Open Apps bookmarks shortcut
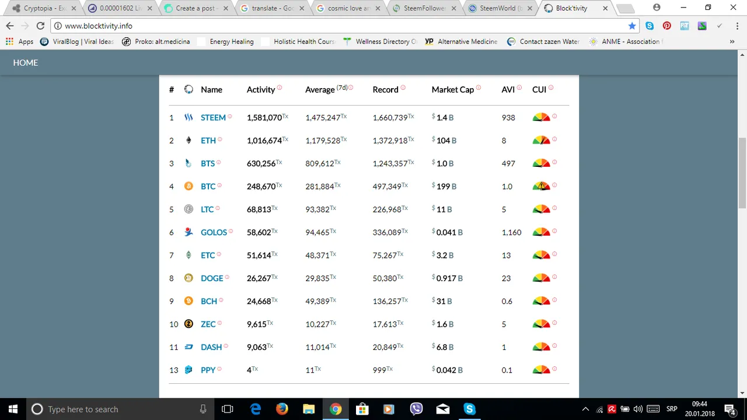Screen dimensions: 747x420 19,41
